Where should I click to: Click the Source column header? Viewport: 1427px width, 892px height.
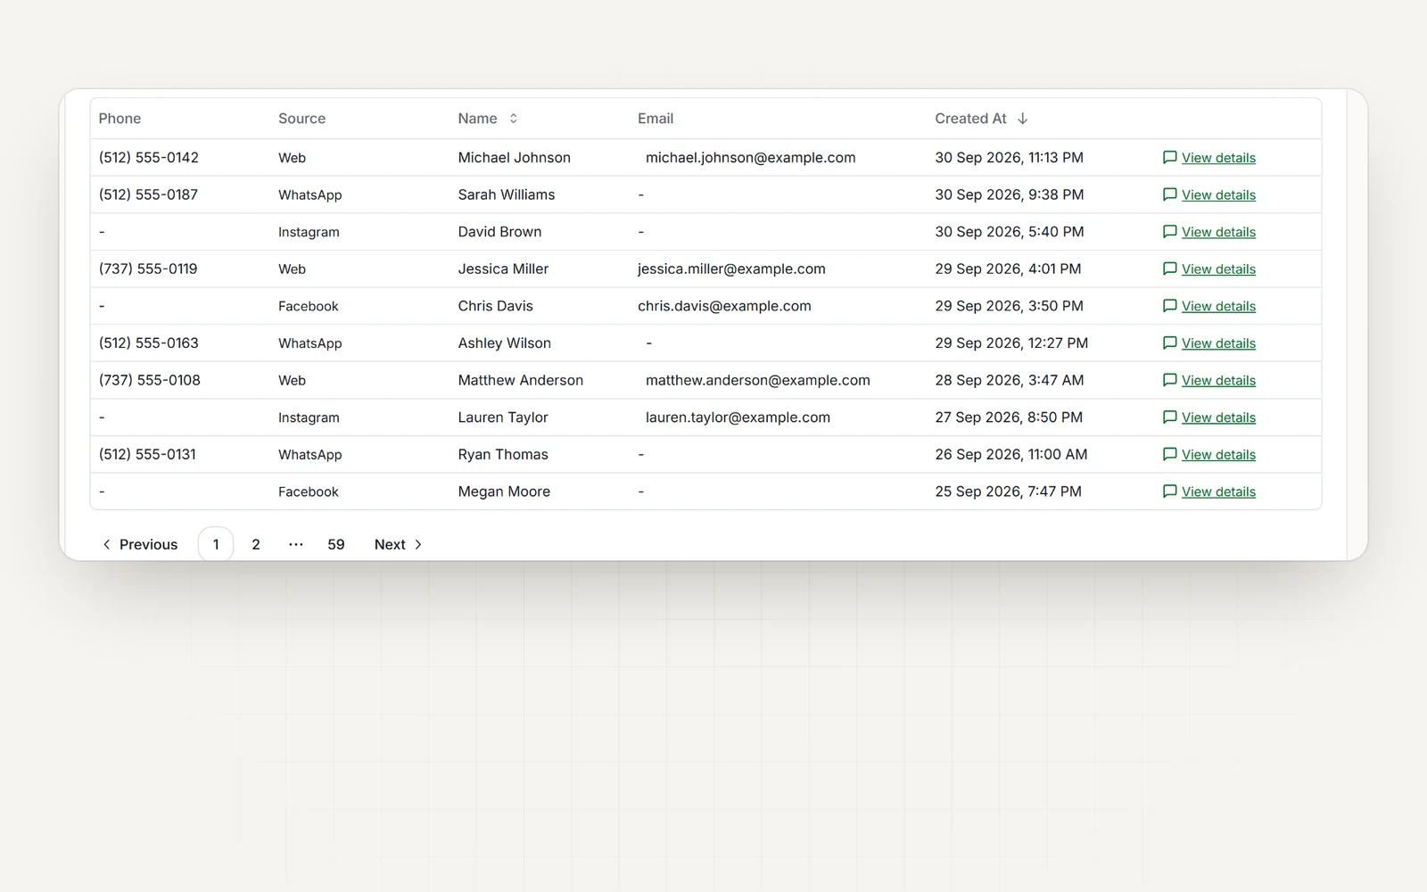pos(301,119)
